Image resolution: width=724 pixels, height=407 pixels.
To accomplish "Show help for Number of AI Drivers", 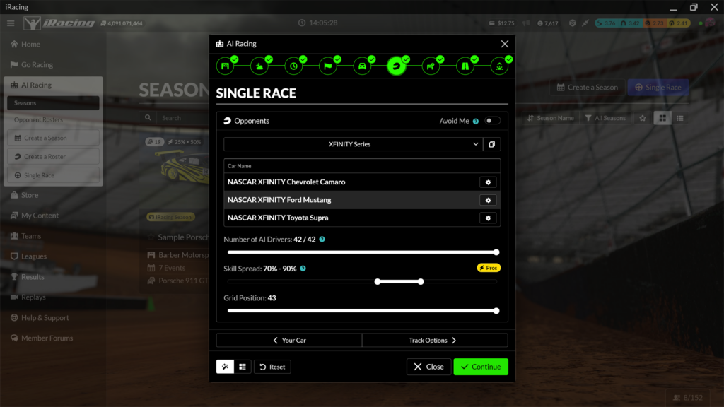I will [322, 240].
